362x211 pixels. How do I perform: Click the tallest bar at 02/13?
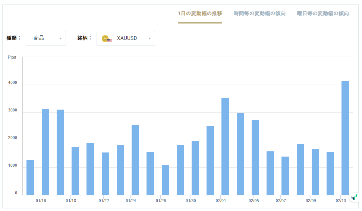pyautogui.click(x=345, y=138)
